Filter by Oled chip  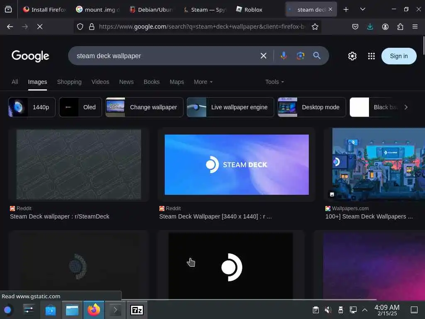pos(81,107)
